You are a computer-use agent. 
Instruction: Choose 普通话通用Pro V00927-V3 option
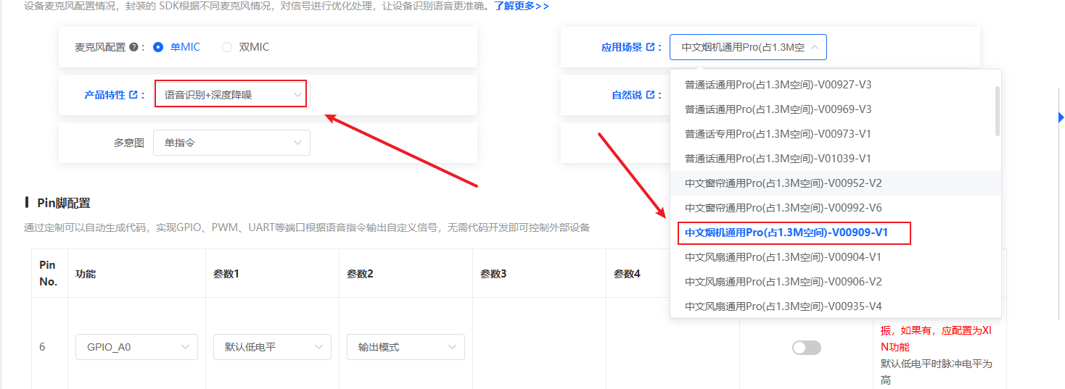point(778,85)
